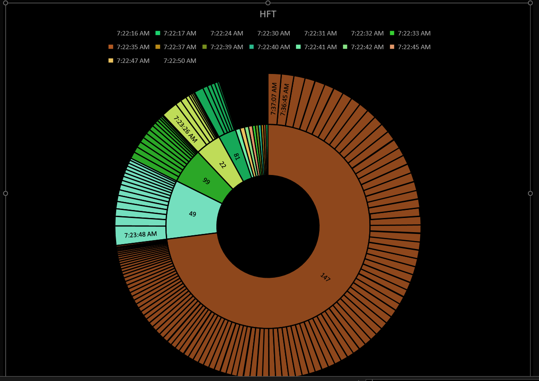This screenshot has height=381, width=539.
Task: Click the brown swatch for 7:22:35 AM
Action: tap(111, 47)
